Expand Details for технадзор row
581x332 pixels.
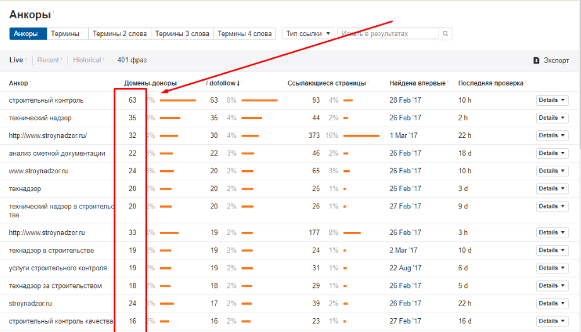coord(552,188)
